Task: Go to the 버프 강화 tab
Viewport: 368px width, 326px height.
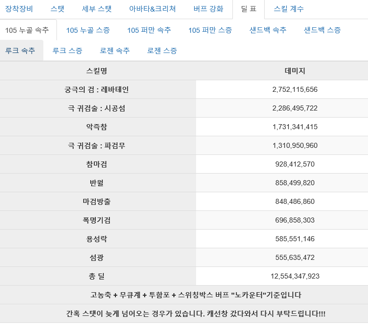Action: (x=208, y=9)
